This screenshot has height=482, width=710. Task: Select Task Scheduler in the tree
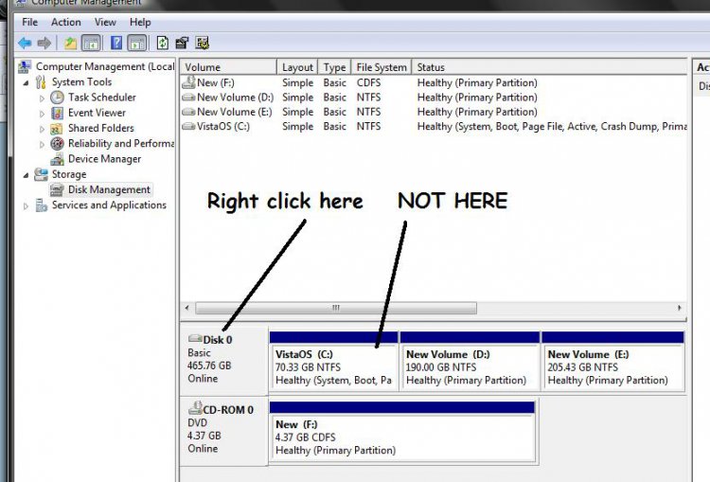102,98
